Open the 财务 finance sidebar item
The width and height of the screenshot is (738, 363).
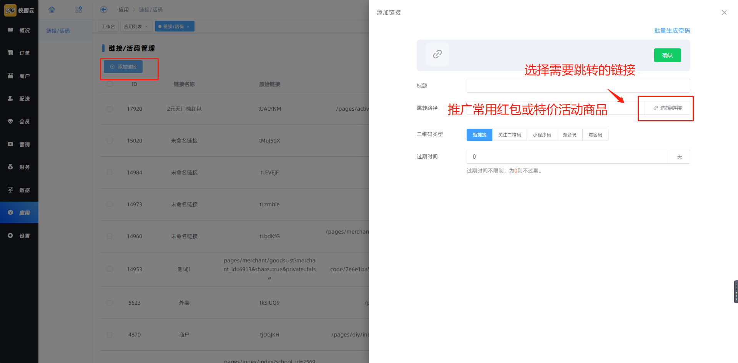19,167
